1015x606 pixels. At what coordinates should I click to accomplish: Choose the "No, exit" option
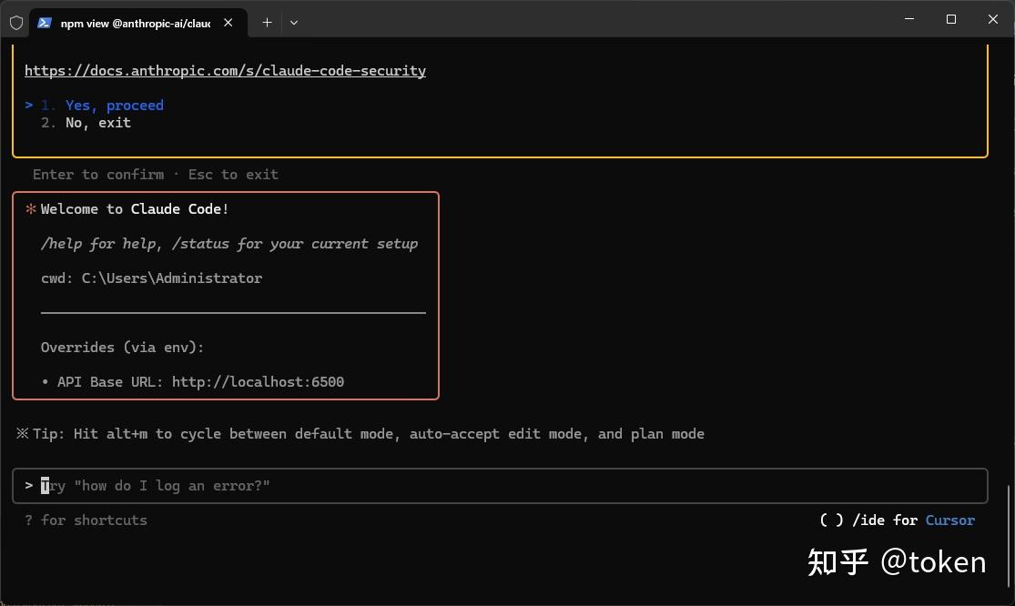97,123
